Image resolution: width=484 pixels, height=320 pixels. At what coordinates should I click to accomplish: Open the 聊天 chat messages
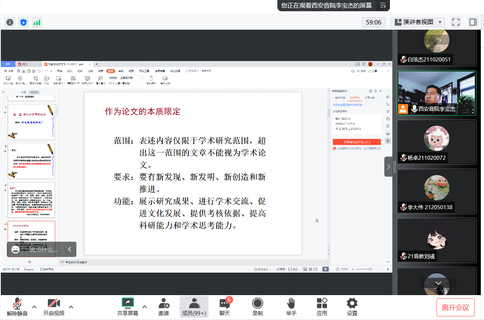225,307
